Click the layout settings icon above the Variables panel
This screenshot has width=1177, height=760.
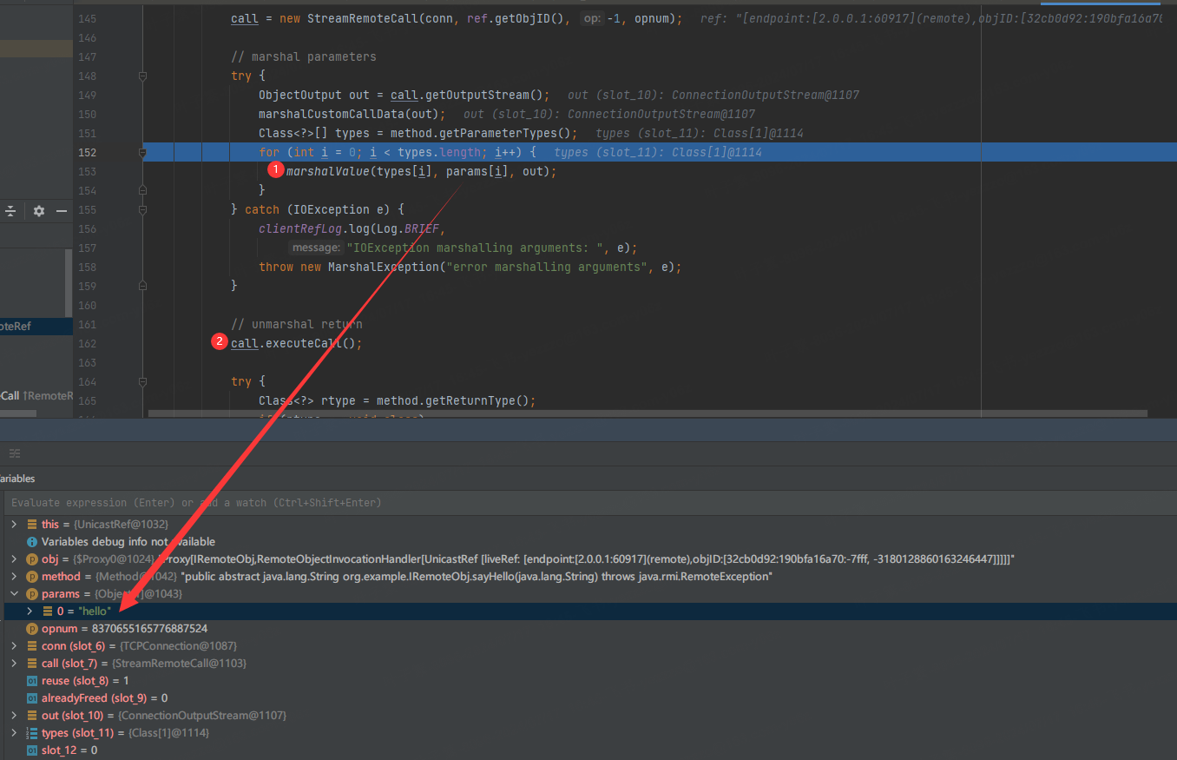[x=15, y=453]
